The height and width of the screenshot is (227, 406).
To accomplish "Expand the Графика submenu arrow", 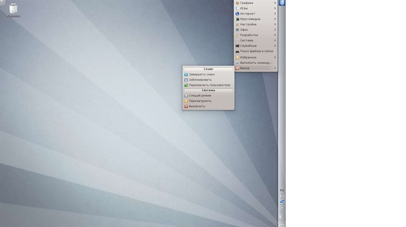I will coord(275,3).
